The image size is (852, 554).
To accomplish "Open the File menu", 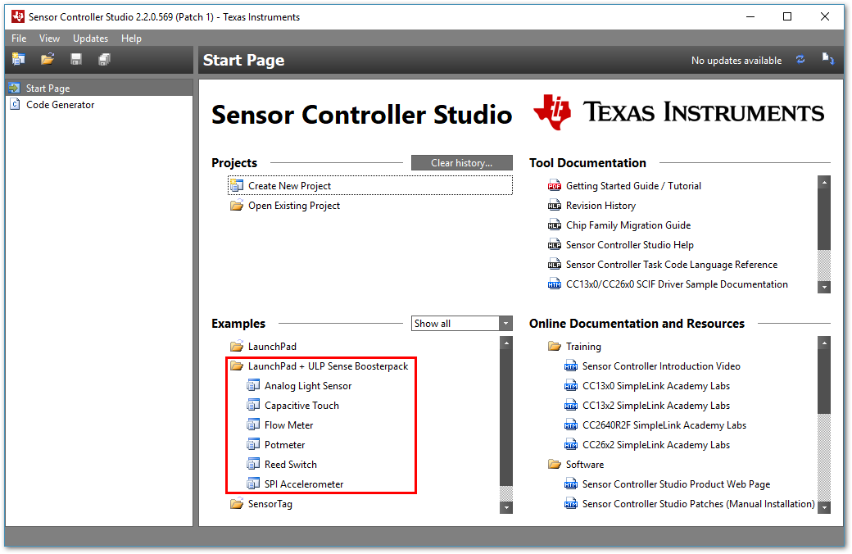I will click(x=19, y=39).
